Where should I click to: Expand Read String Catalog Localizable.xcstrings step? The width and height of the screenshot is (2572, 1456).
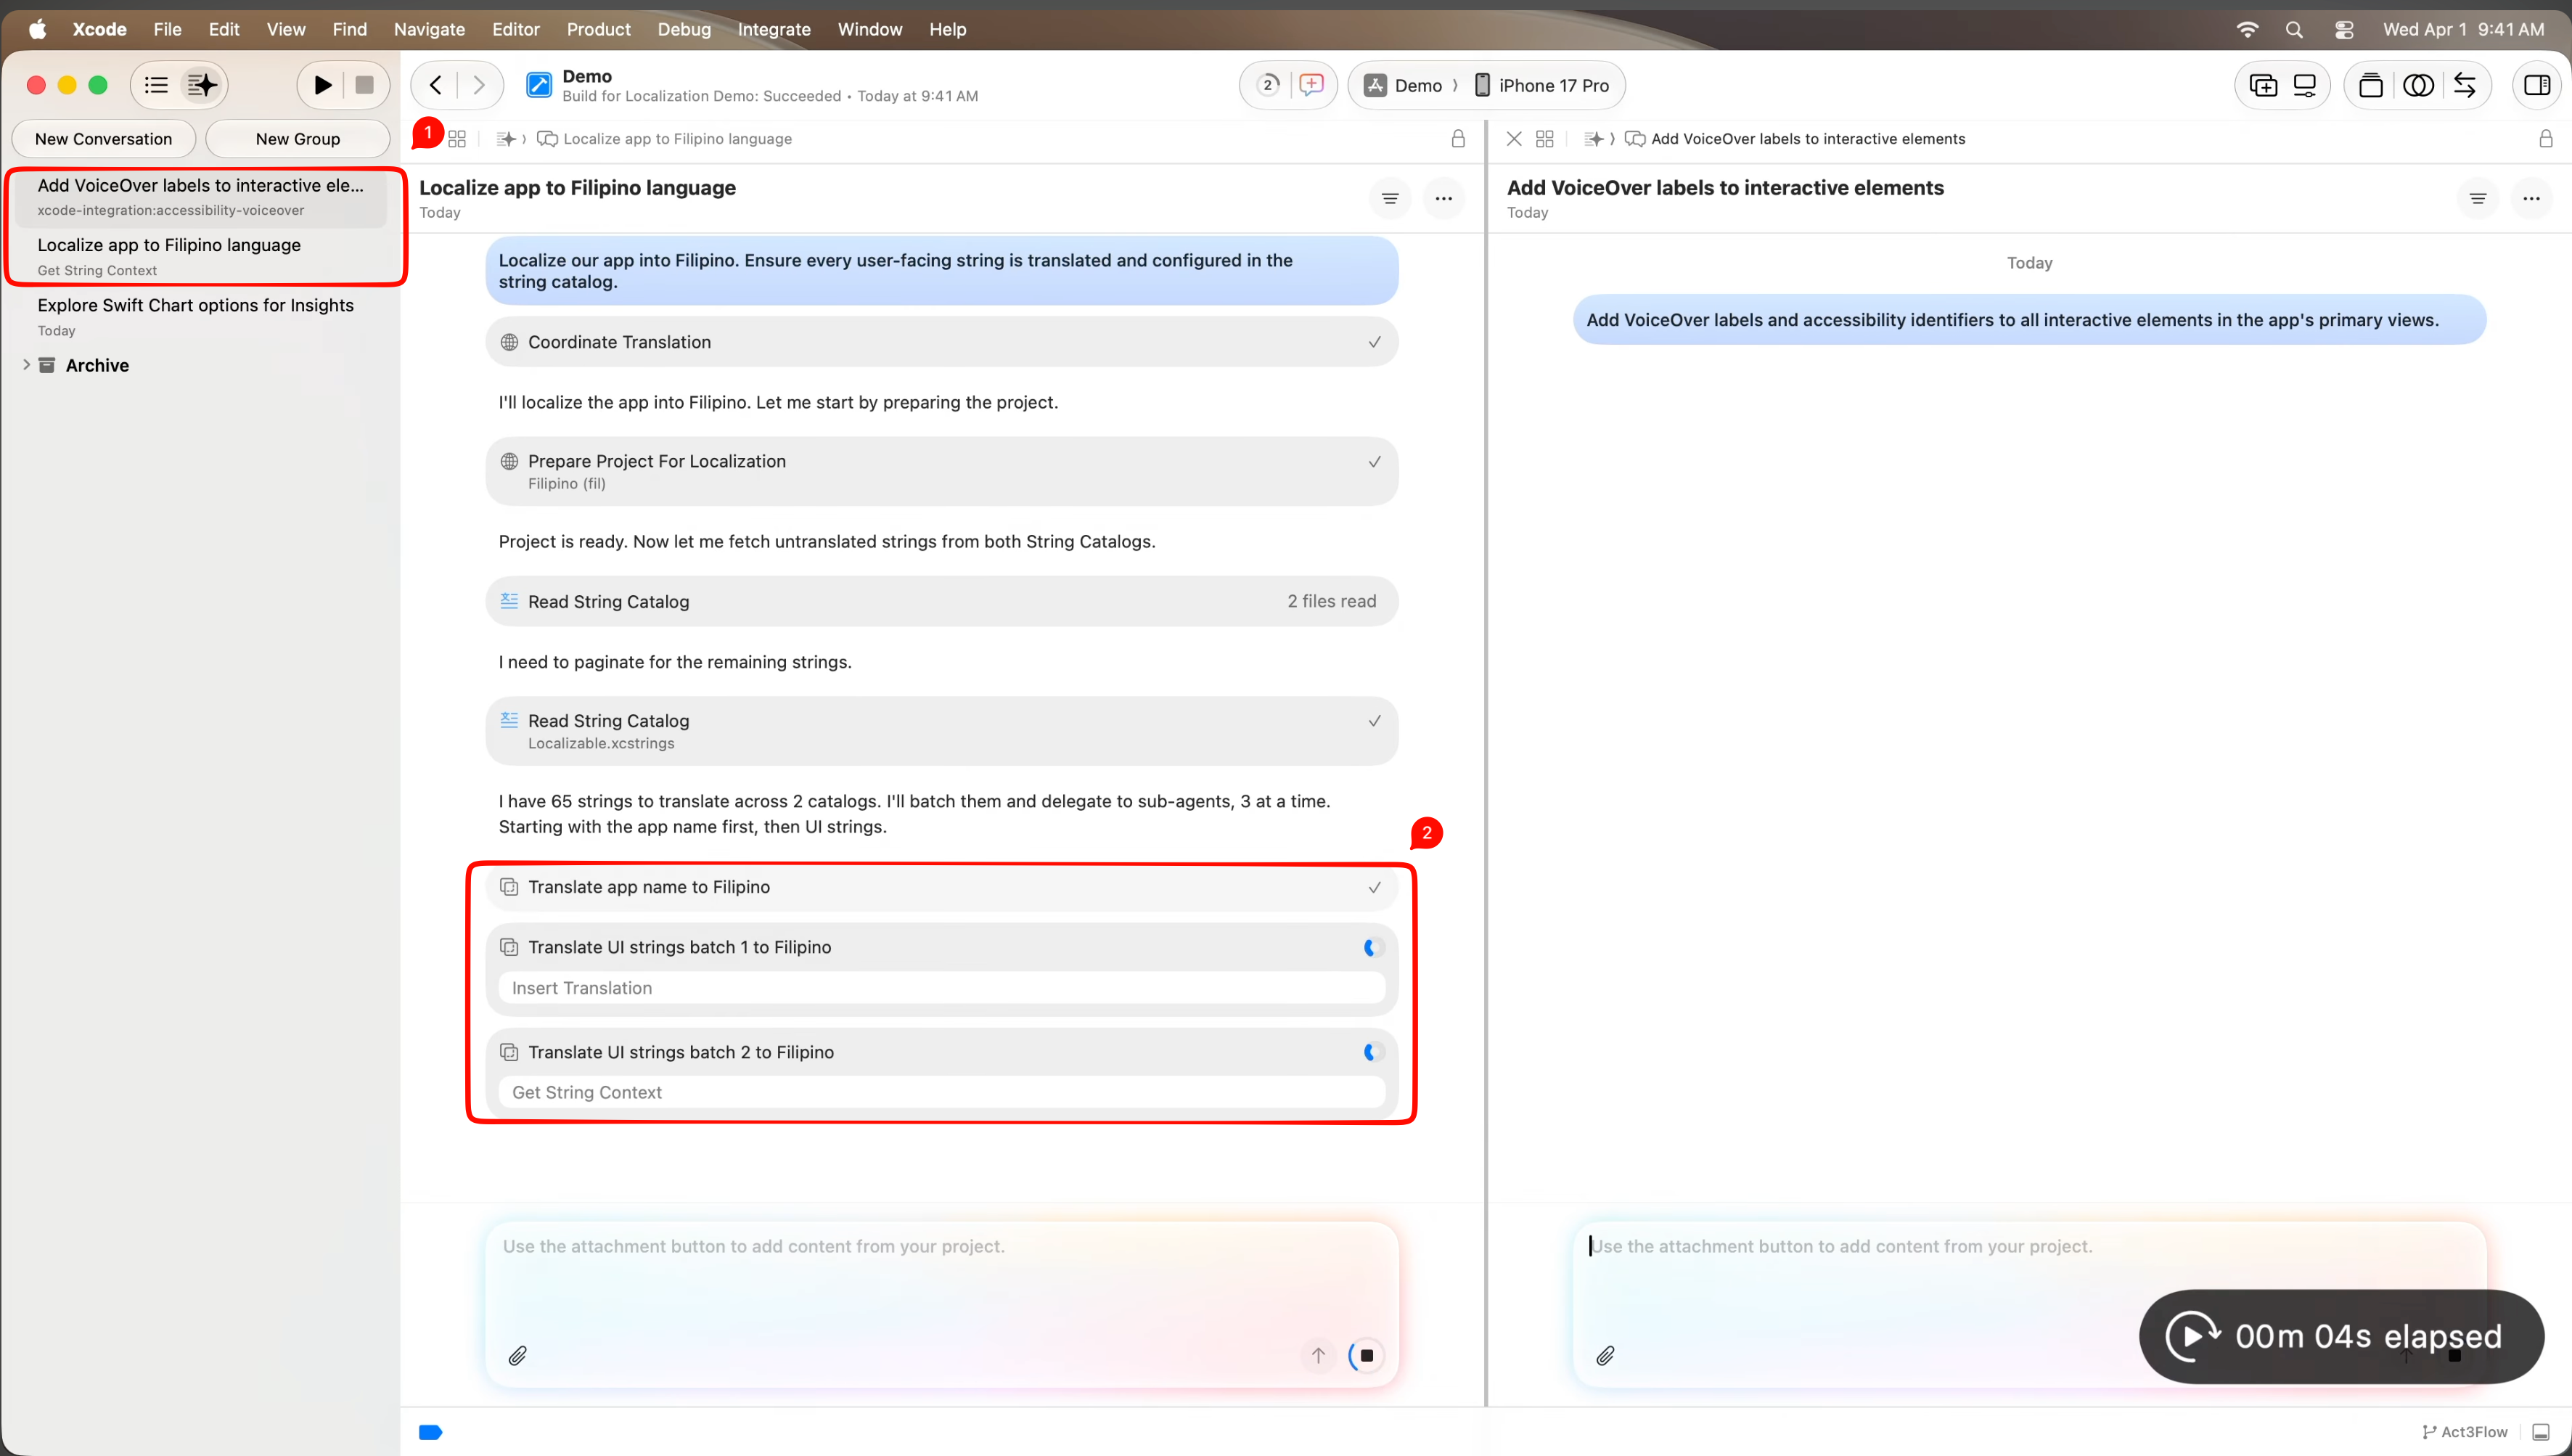941,731
